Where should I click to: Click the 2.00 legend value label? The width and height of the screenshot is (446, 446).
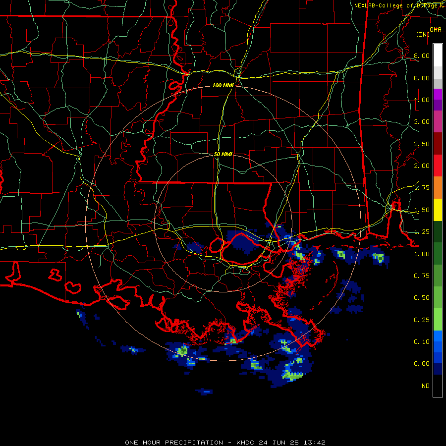(422, 166)
